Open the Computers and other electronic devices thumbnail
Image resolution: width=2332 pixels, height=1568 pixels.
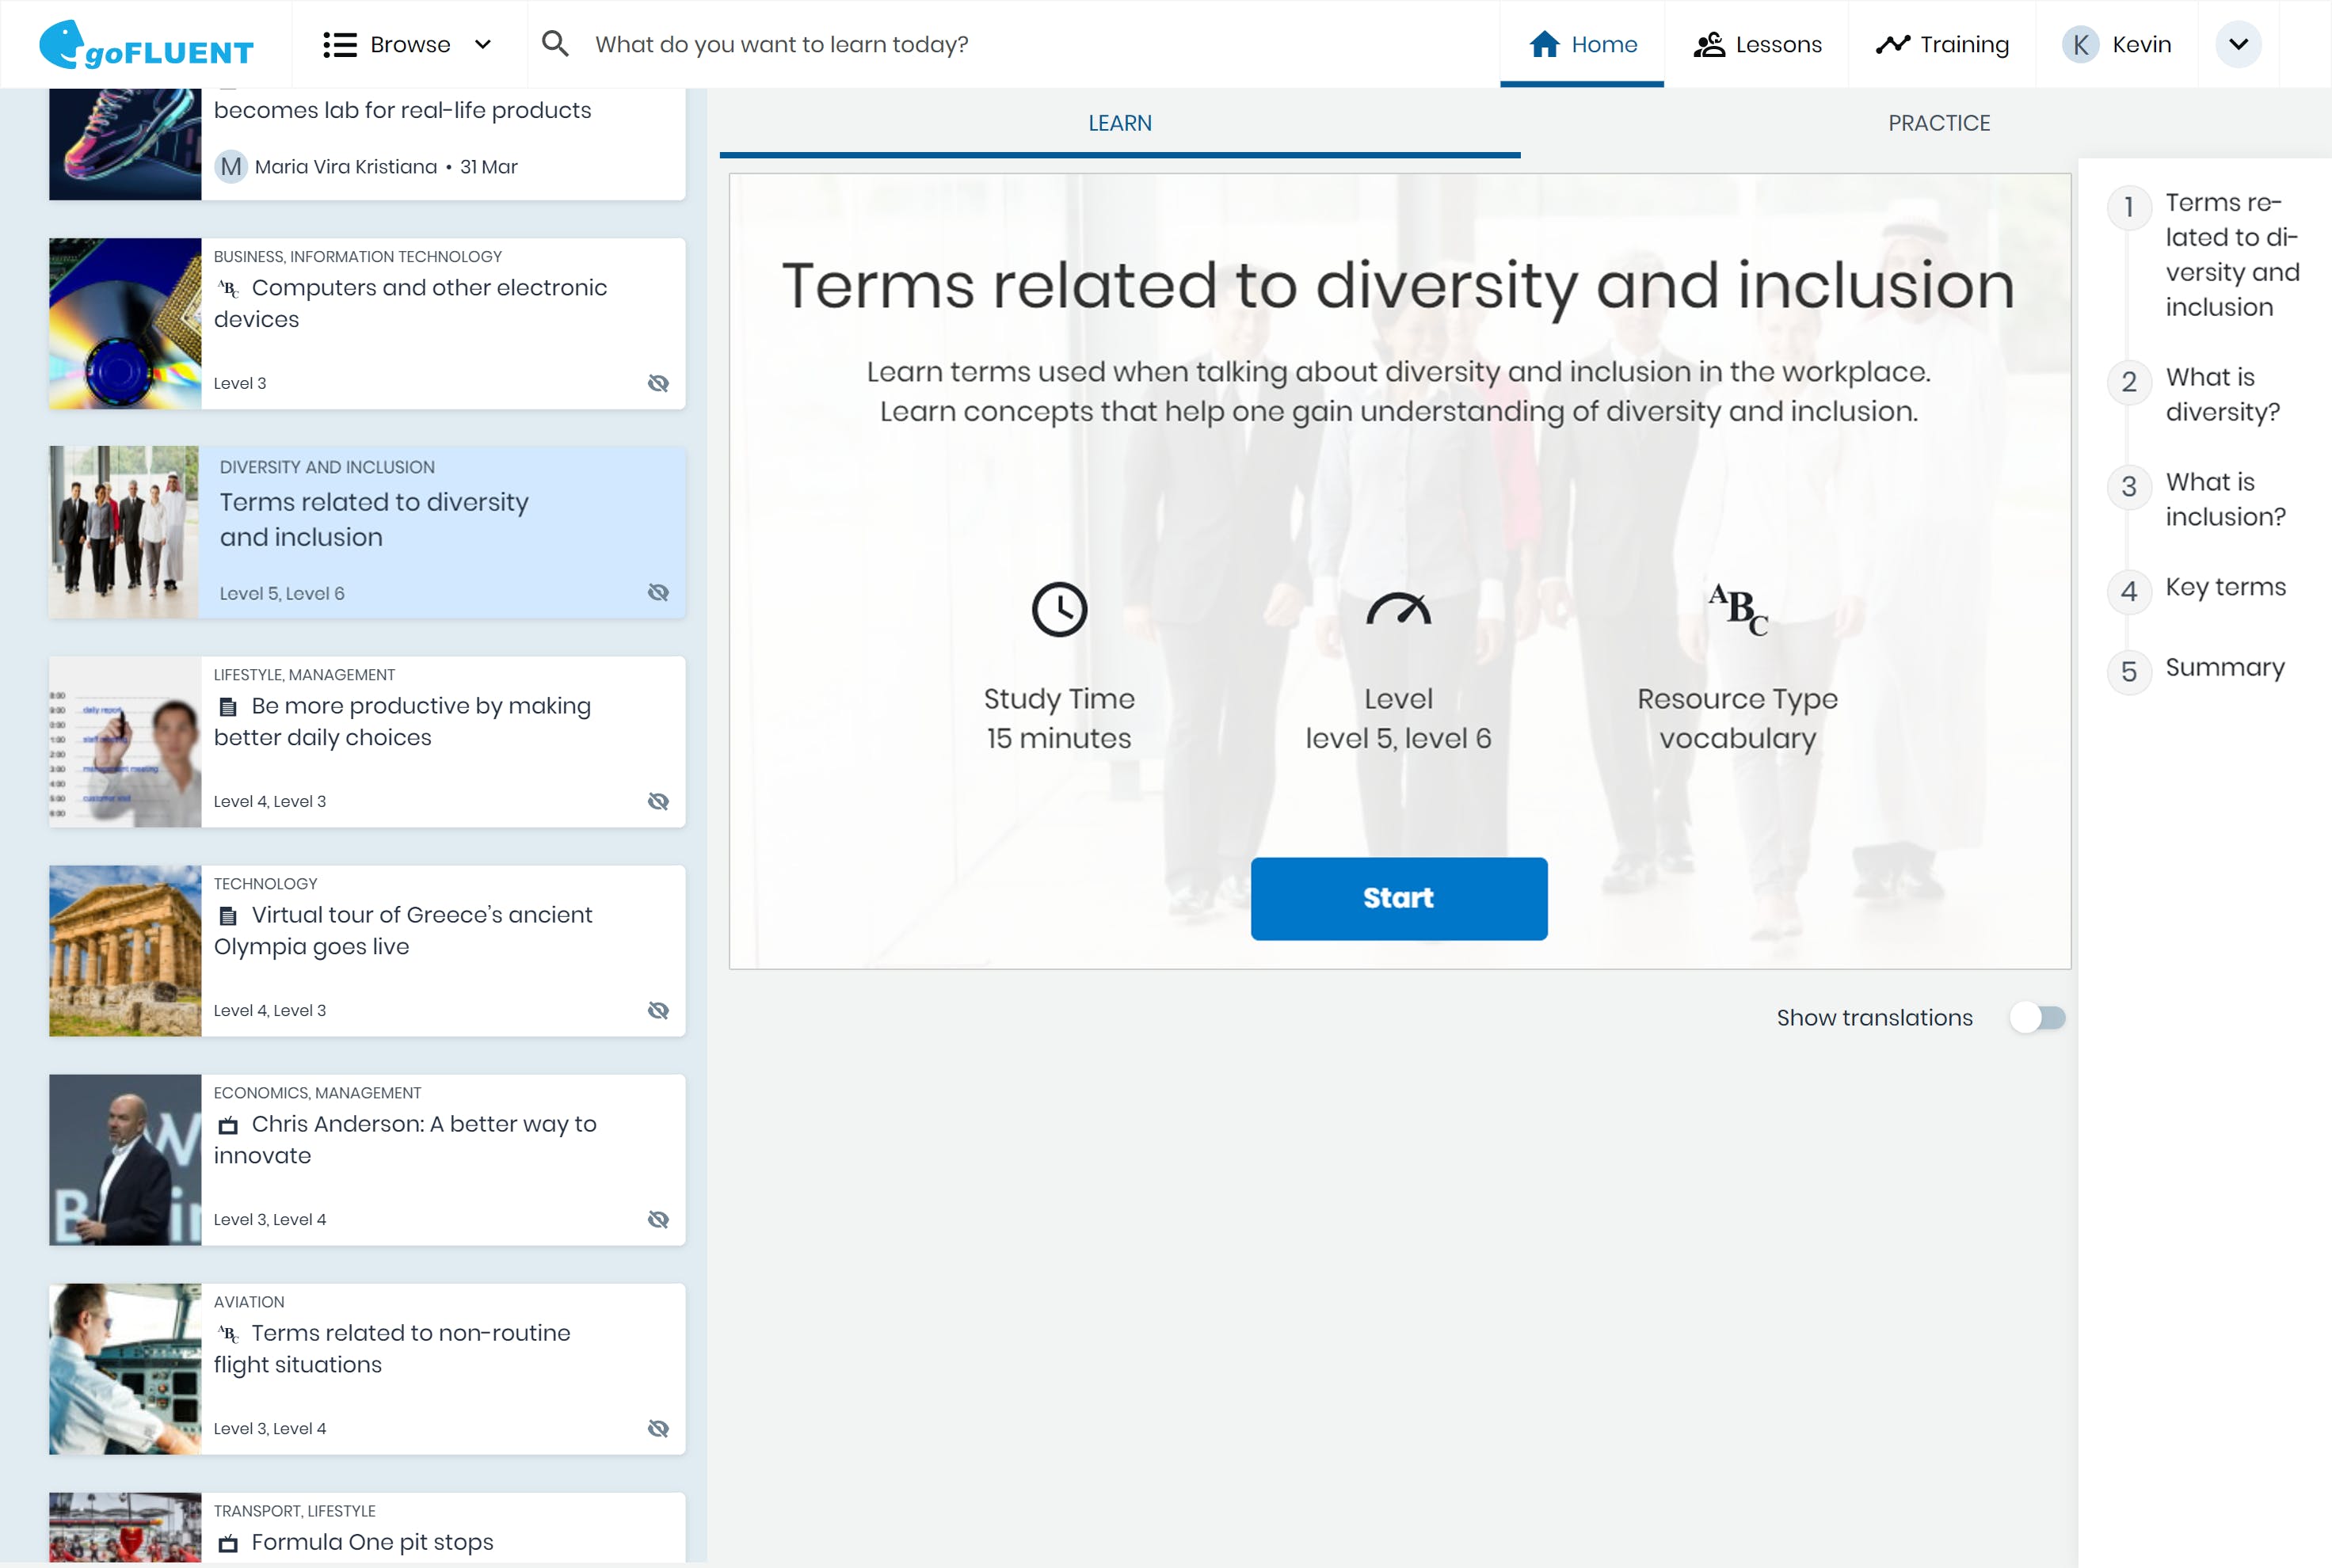coord(125,323)
